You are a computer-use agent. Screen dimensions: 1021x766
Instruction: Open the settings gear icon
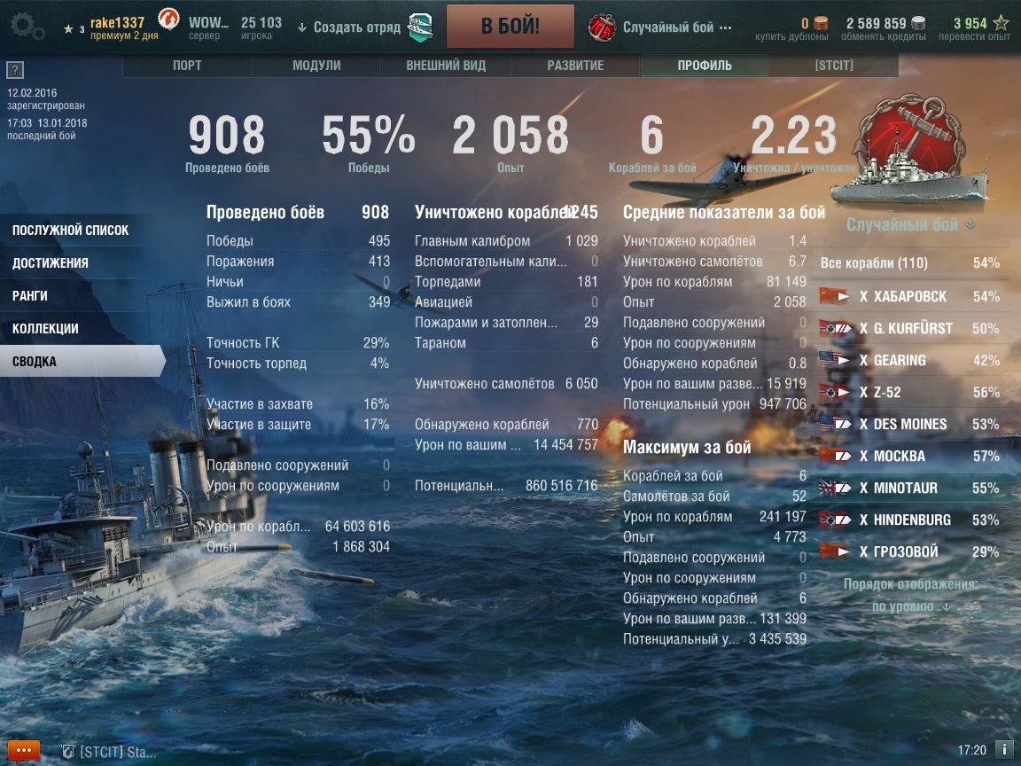(x=27, y=27)
